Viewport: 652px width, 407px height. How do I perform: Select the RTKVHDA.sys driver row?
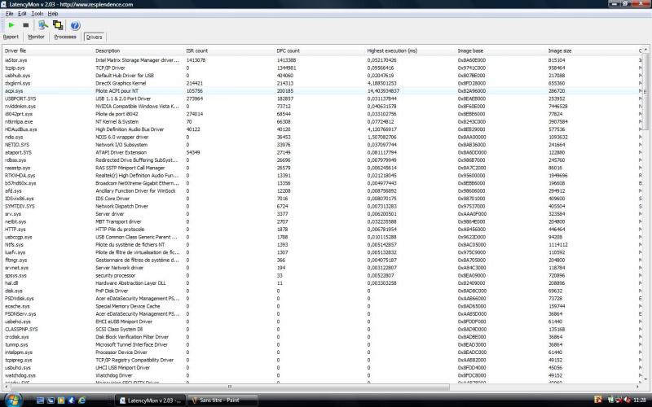[322, 175]
